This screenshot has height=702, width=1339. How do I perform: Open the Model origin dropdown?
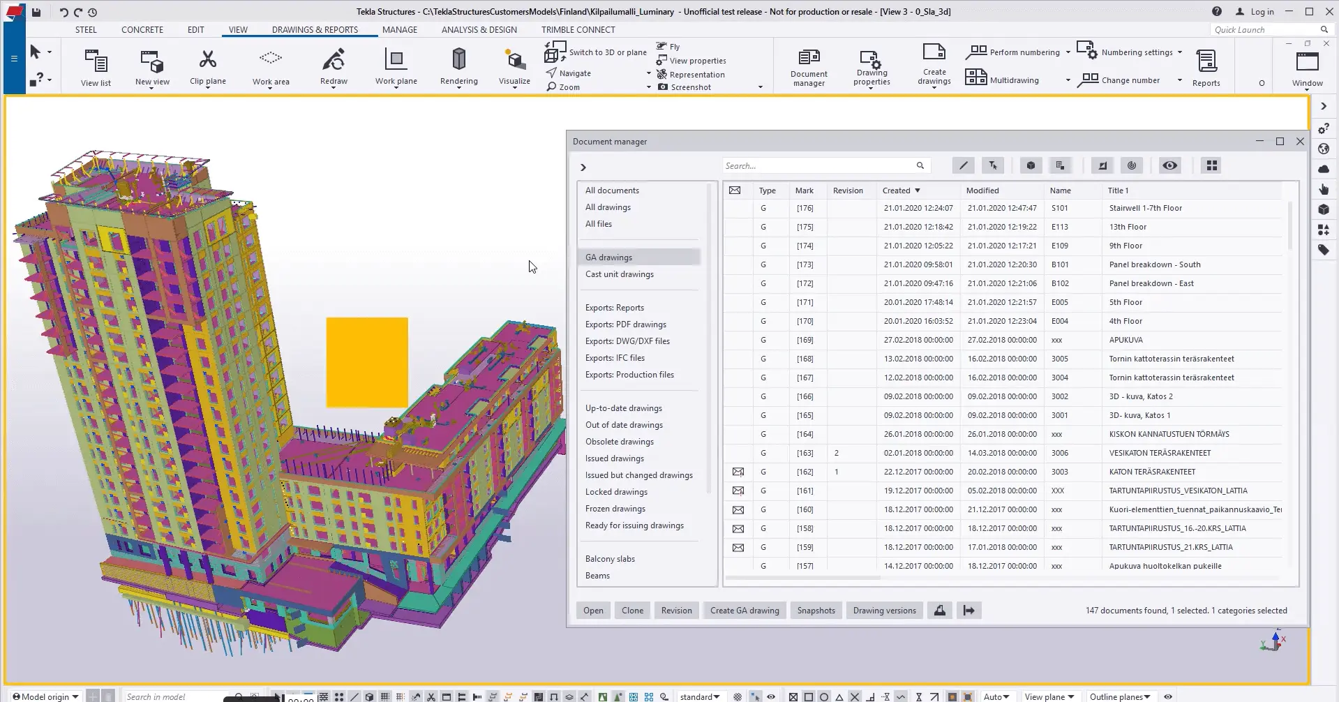[45, 696]
